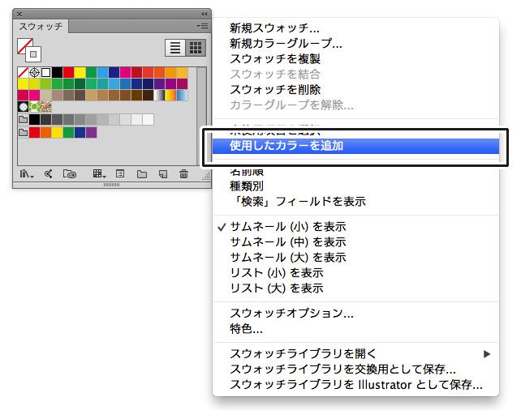
Task: Select white swatch next to Registration
Action: pyautogui.click(x=46, y=72)
